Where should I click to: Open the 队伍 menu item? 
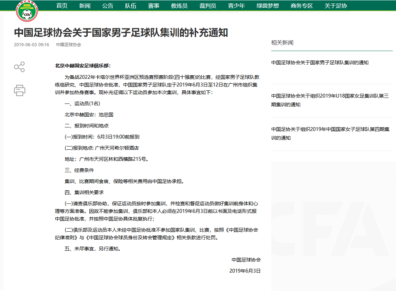[131, 6]
